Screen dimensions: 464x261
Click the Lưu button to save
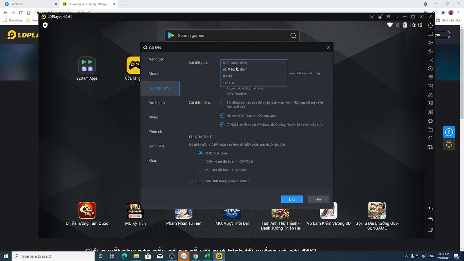(x=291, y=199)
